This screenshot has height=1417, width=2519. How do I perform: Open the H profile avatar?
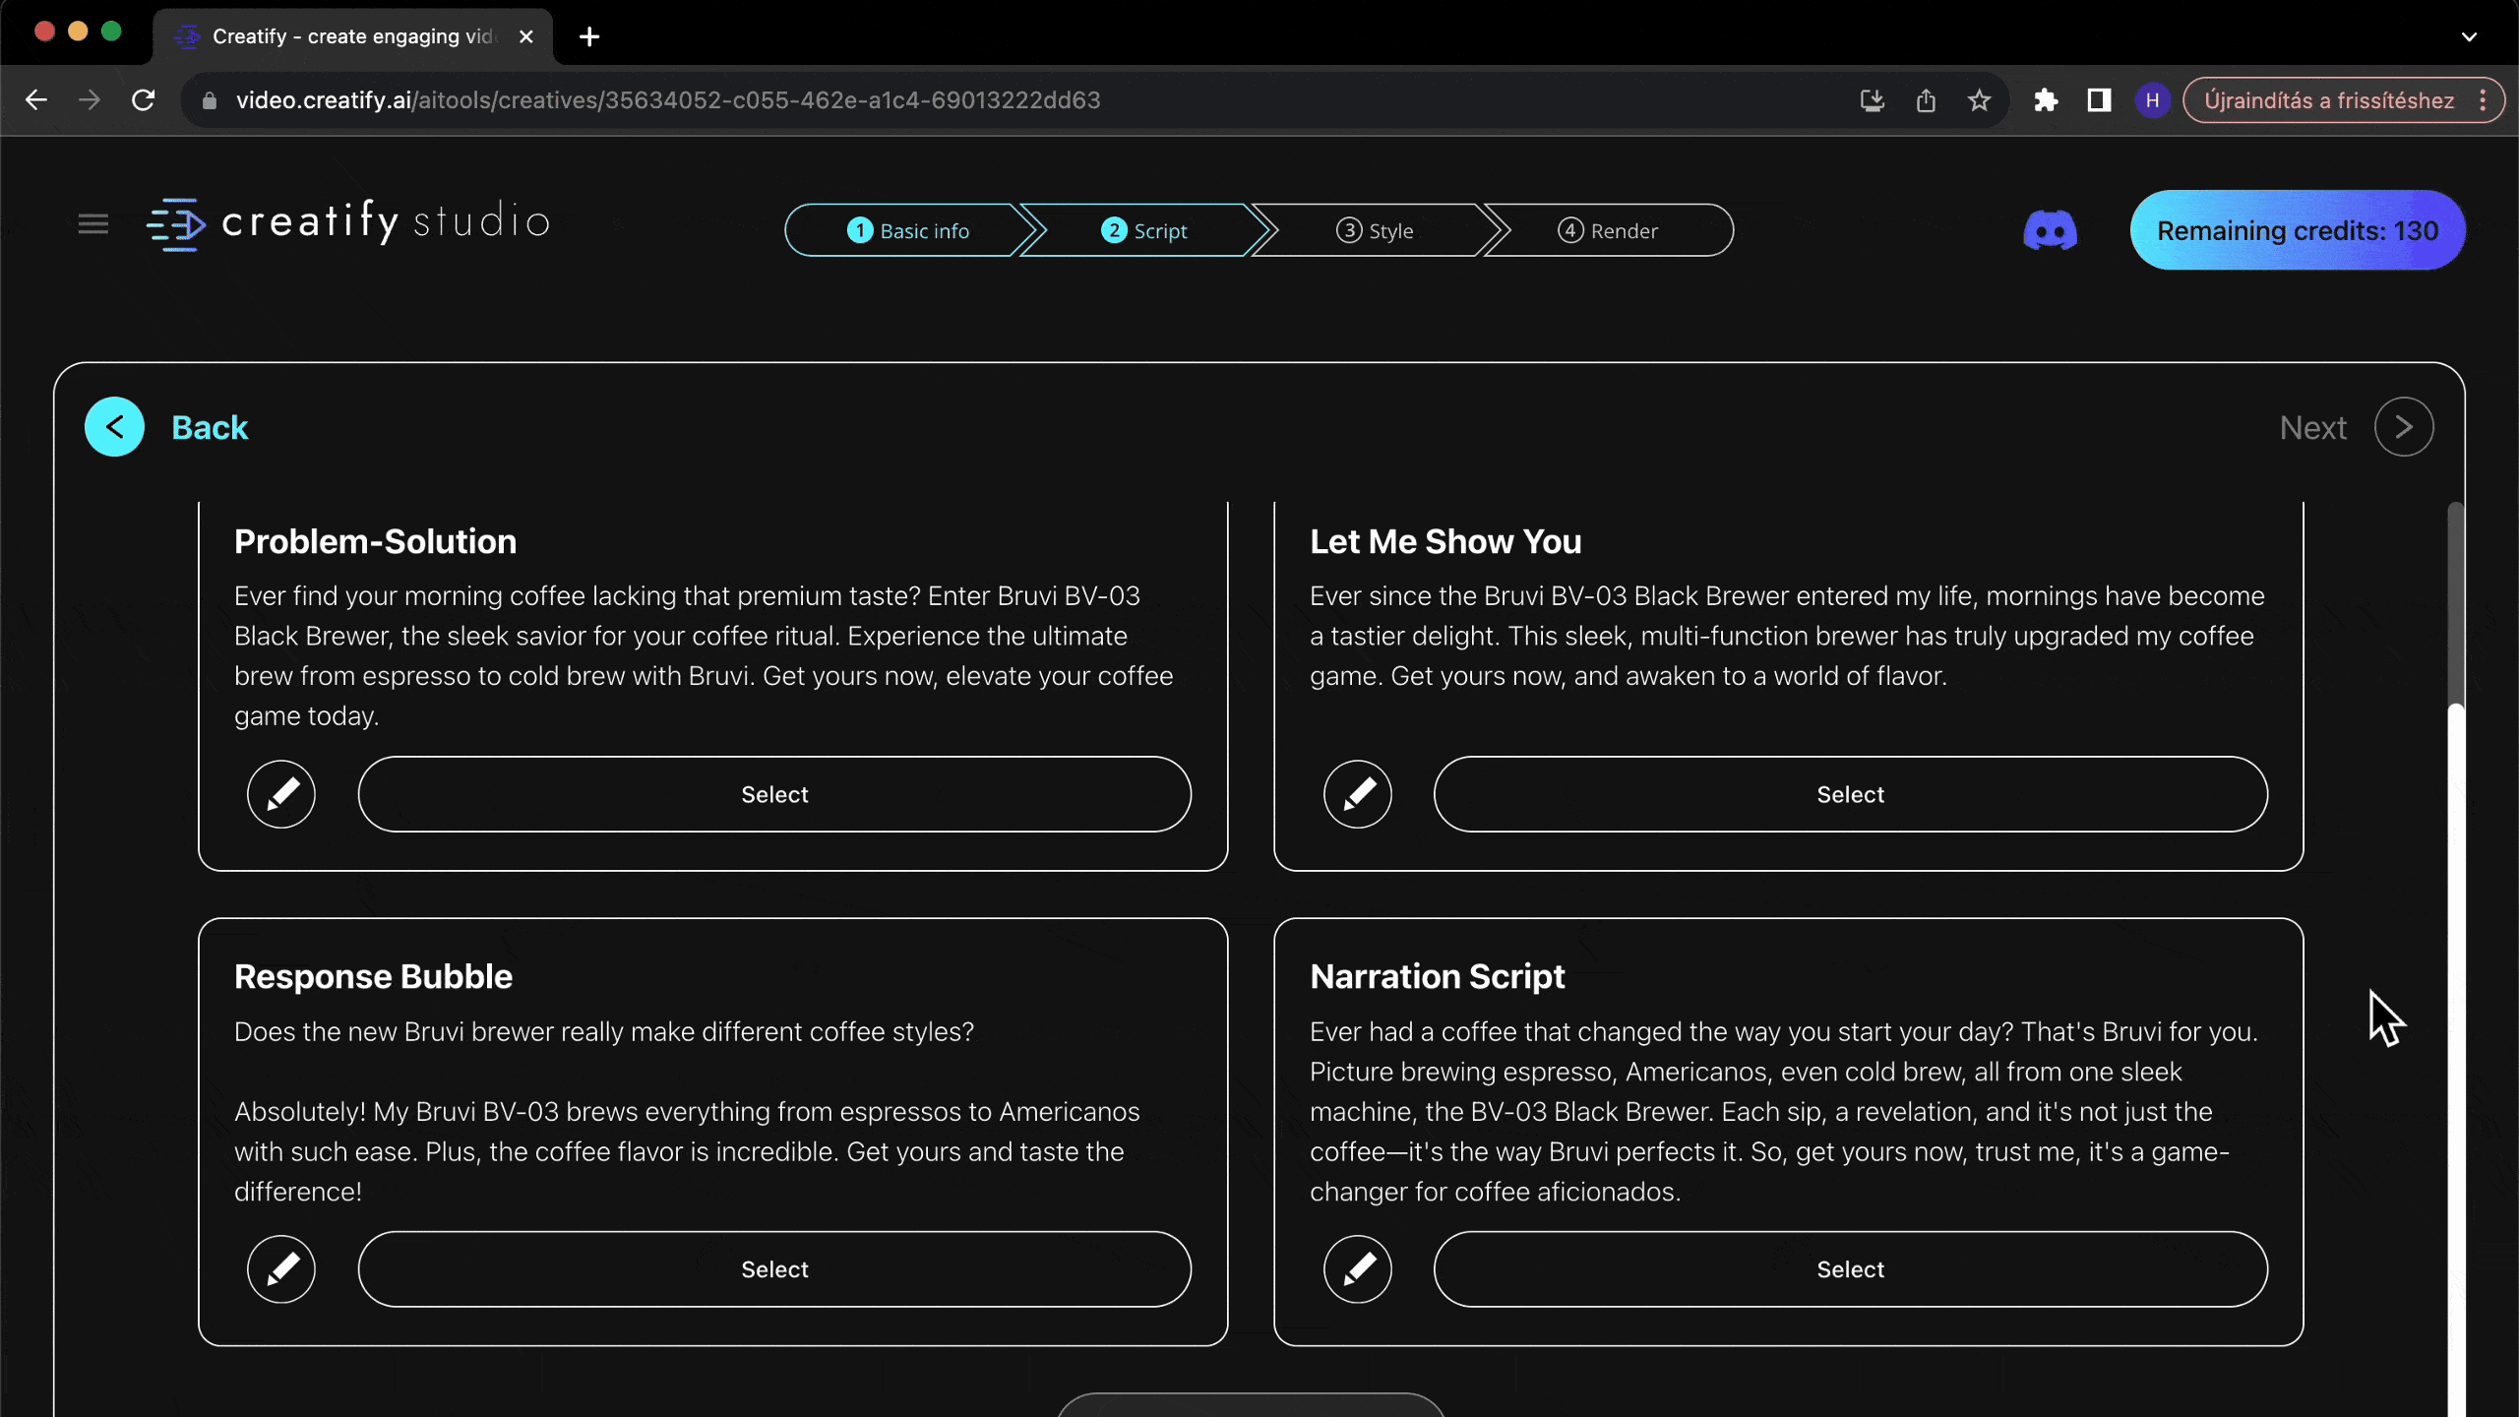pos(2152,100)
